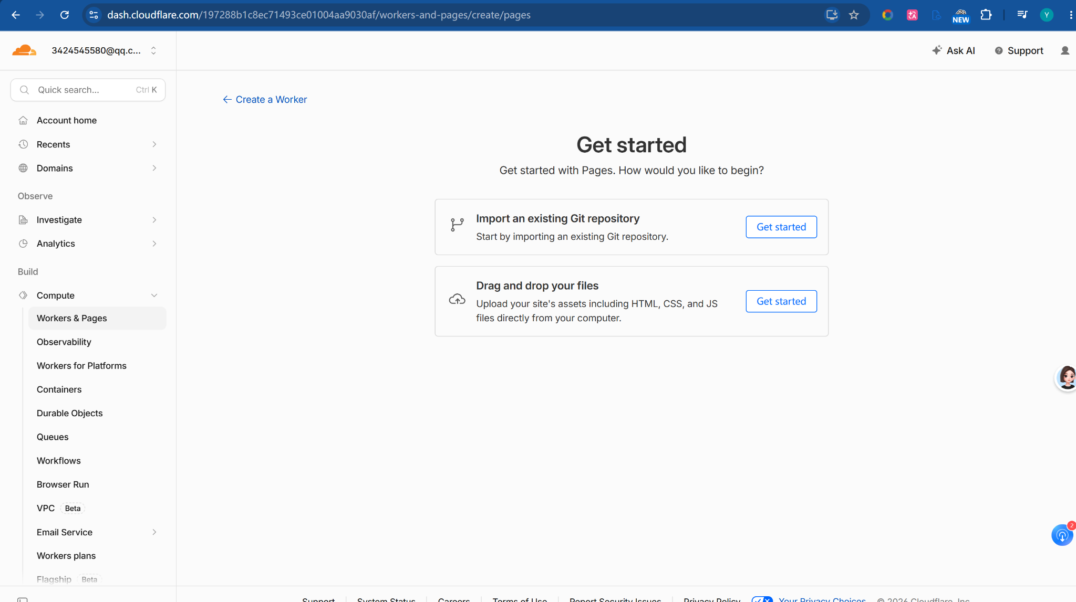The height and width of the screenshot is (602, 1076).
Task: Select Workers & Pages in sidebar
Action: [97, 318]
